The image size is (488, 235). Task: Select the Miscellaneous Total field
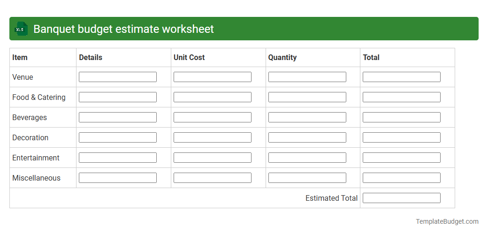(x=402, y=178)
